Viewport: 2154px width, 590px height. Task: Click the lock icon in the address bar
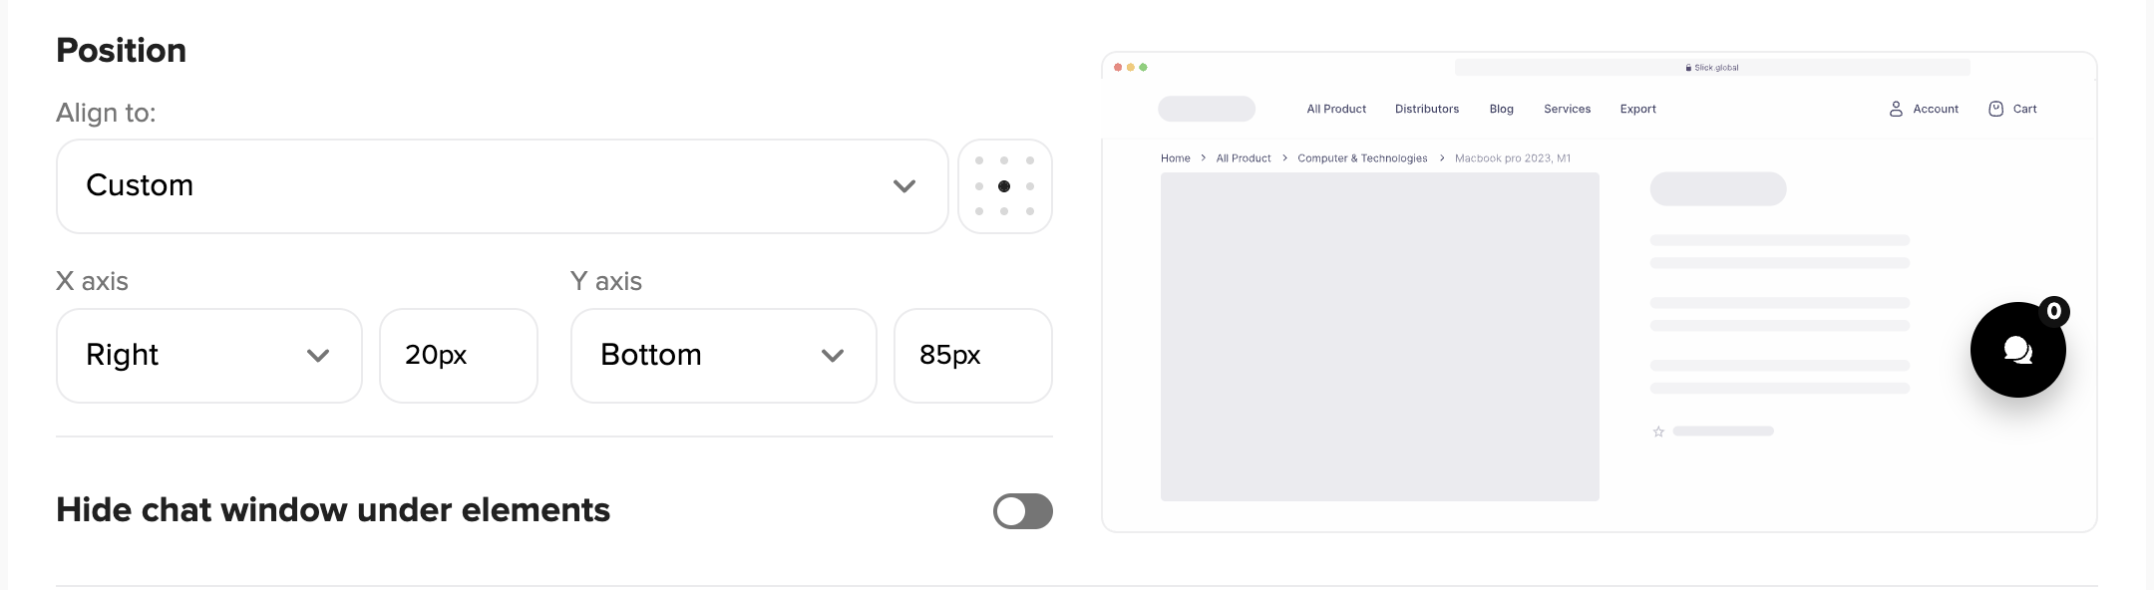pos(1688,68)
